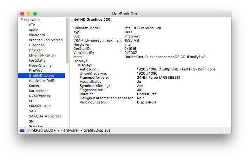The width and height of the screenshot is (249, 159).
Task: Select Kartenleser in the sidebar
Action: [x=38, y=91]
